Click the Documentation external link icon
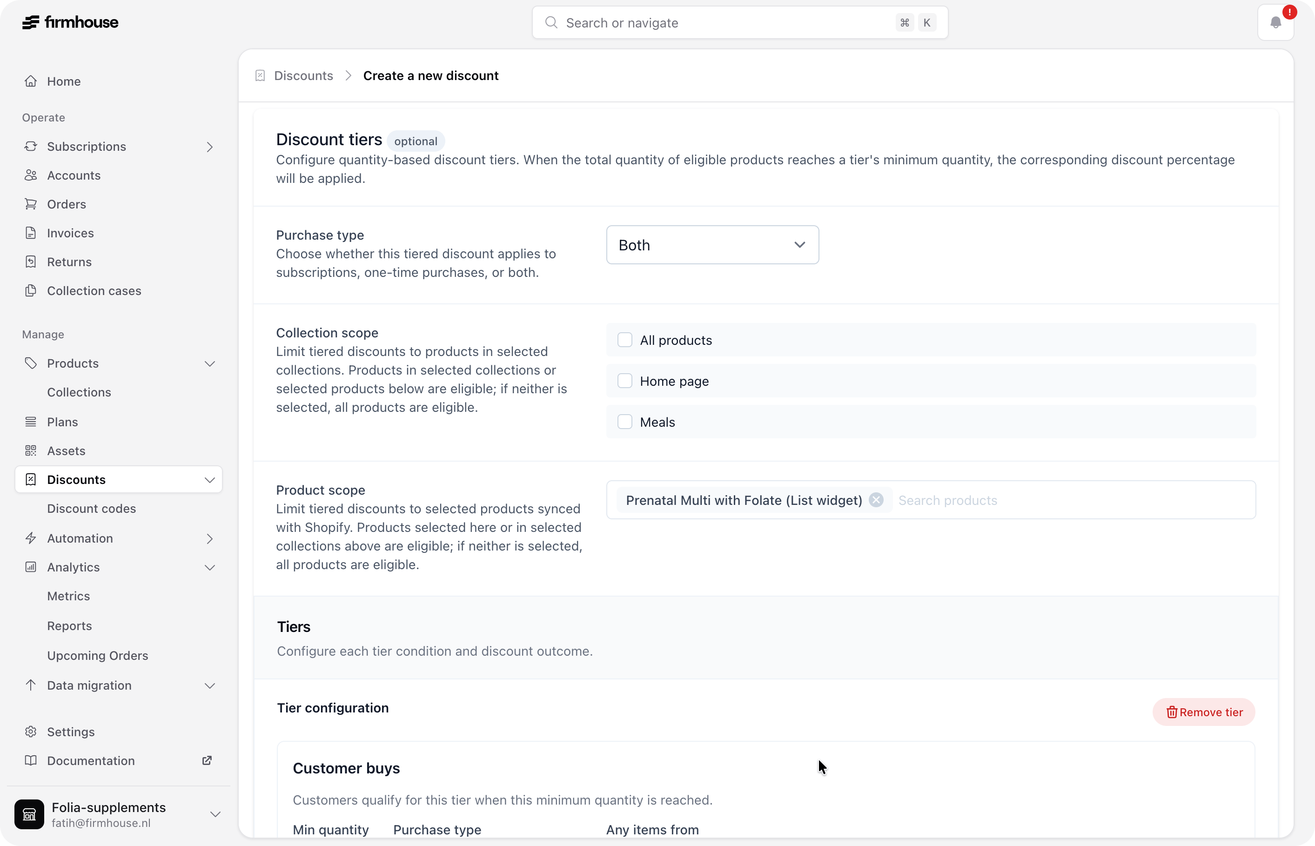The width and height of the screenshot is (1315, 846). click(207, 760)
